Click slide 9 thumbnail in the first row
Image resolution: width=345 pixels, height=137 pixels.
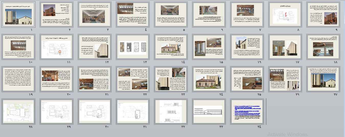pyautogui.click(x=323, y=14)
